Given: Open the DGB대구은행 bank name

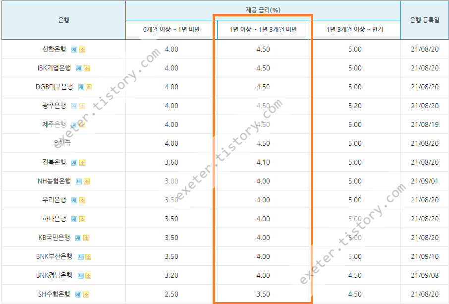Looking at the screenshot, I should (x=54, y=87).
